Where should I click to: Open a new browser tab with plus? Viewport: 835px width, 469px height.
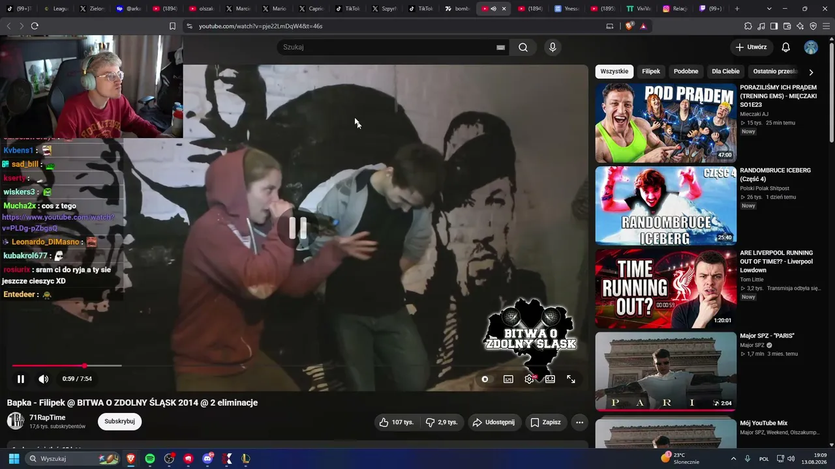point(737,9)
